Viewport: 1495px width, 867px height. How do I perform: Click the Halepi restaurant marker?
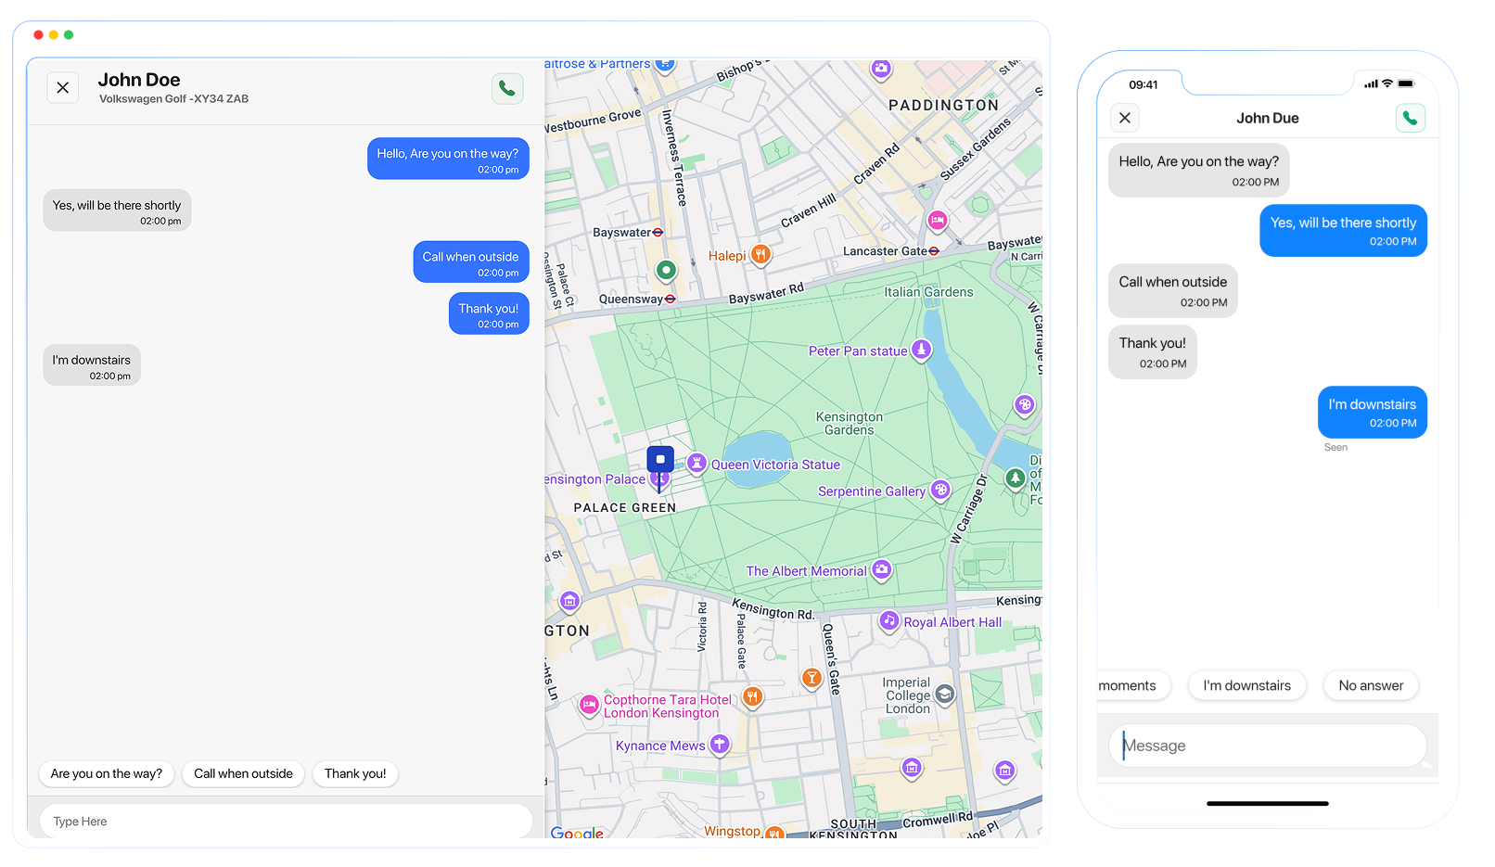click(760, 253)
